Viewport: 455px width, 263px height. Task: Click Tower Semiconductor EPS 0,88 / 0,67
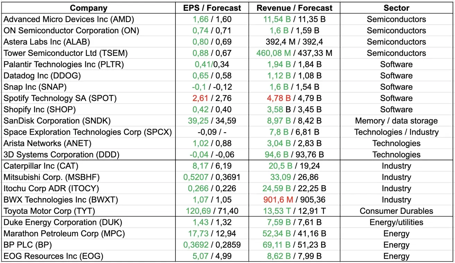point(212,53)
